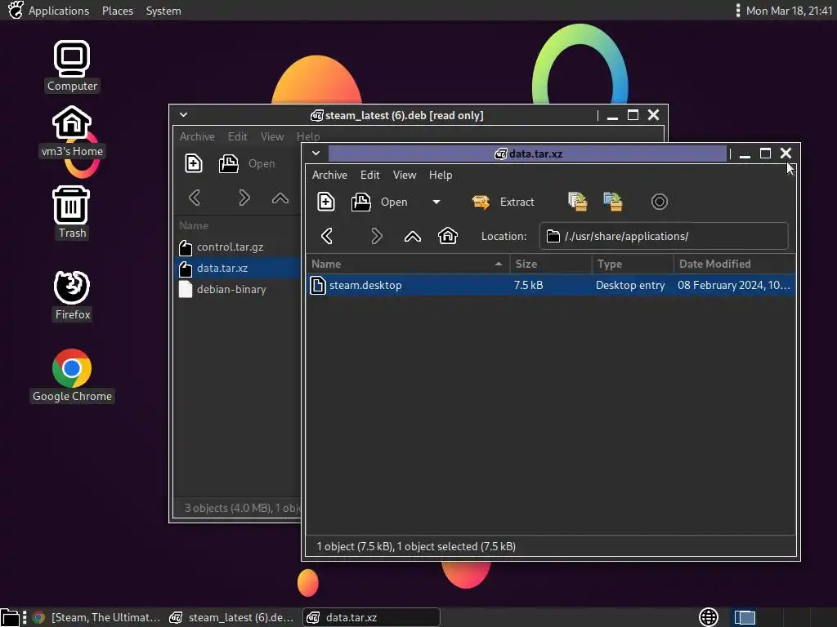Expand the Open recent dropdown arrow
Image resolution: width=837 pixels, height=627 pixels.
436,202
